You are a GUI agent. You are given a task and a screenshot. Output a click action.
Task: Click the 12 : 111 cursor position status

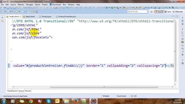(x=134, y=96)
